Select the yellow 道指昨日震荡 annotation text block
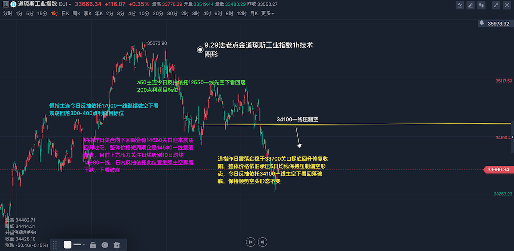 [273, 170]
